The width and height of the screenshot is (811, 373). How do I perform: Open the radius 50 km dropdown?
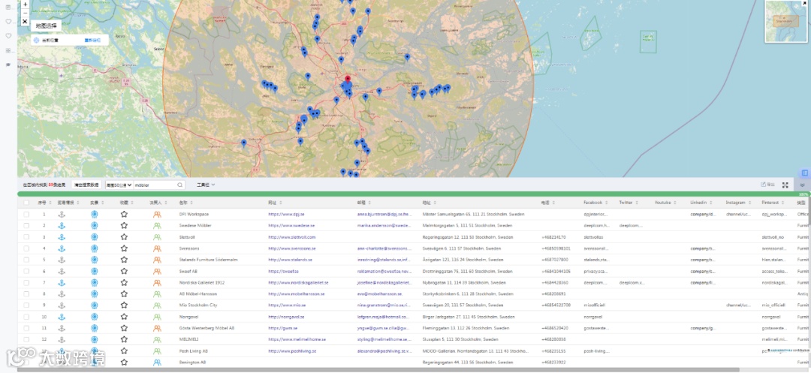pyautogui.click(x=119, y=185)
